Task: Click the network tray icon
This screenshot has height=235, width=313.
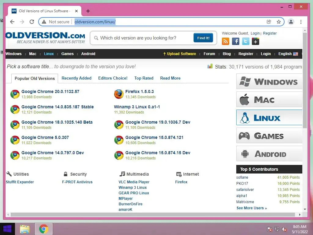Action: 277,229
